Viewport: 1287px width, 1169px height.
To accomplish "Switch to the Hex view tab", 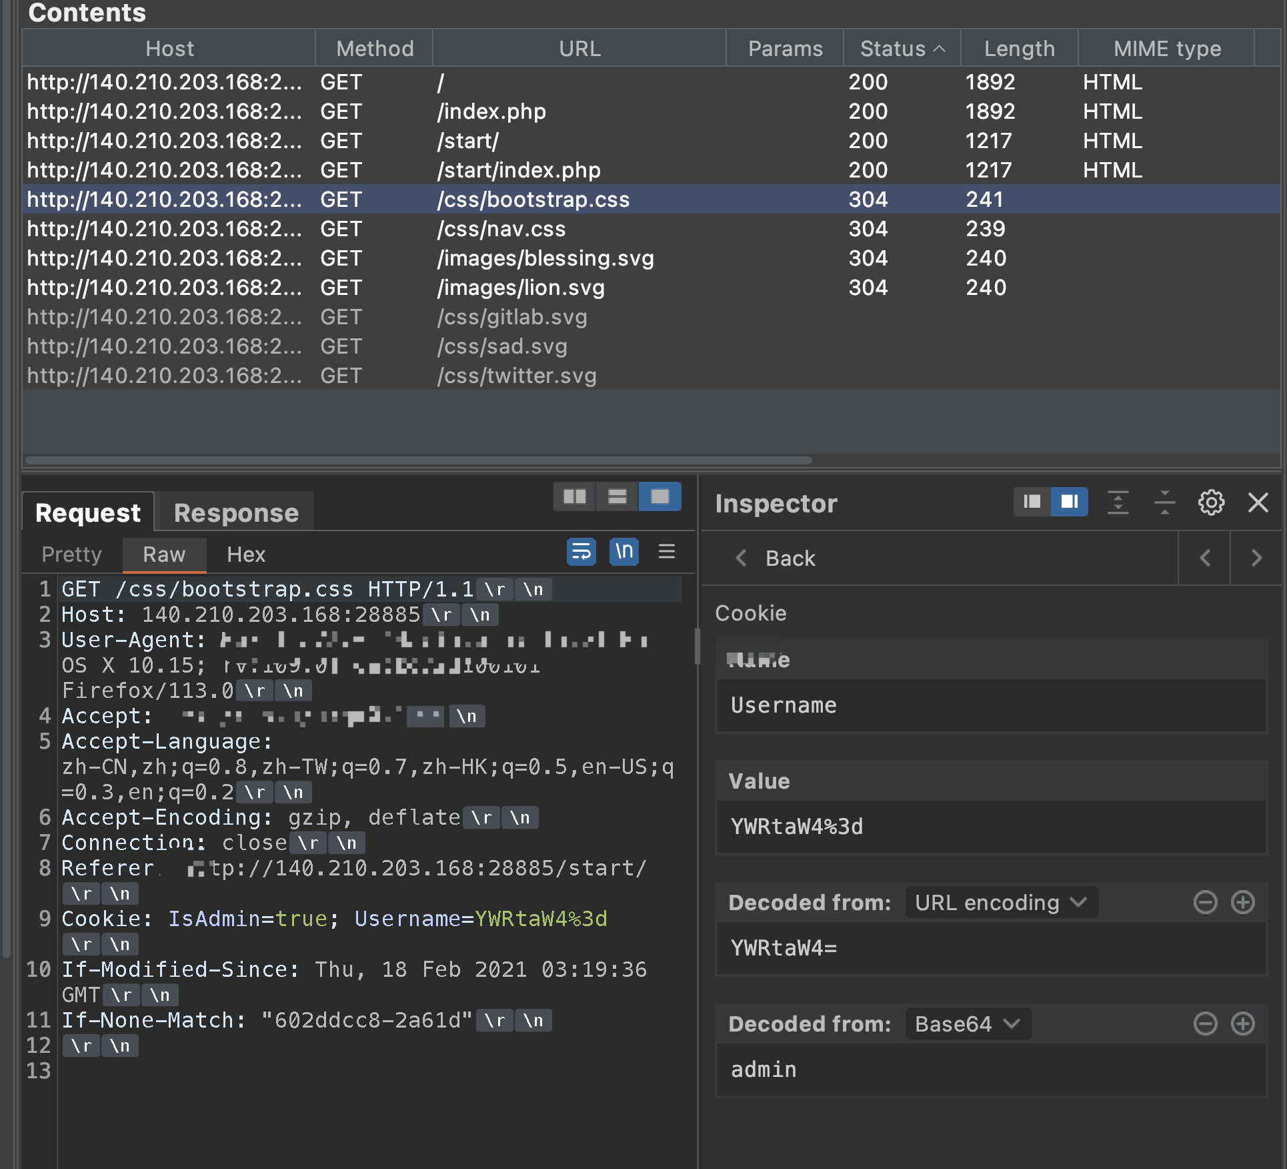I will tap(245, 554).
